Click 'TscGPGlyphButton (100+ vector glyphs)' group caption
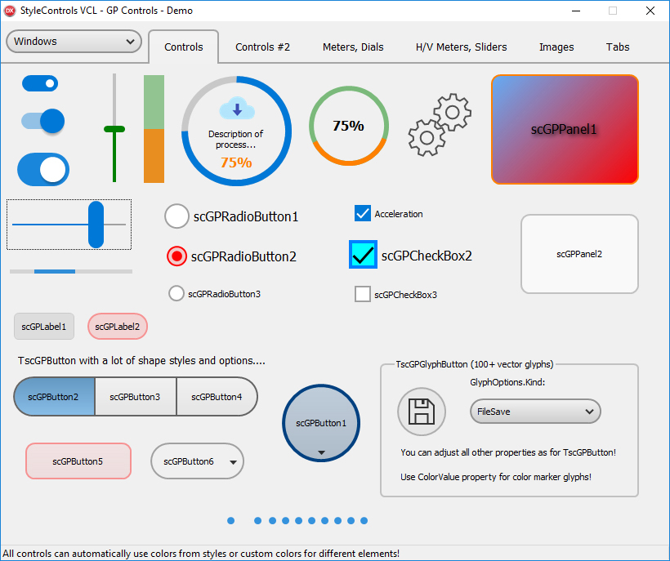This screenshot has height=561, width=670. pos(474,364)
